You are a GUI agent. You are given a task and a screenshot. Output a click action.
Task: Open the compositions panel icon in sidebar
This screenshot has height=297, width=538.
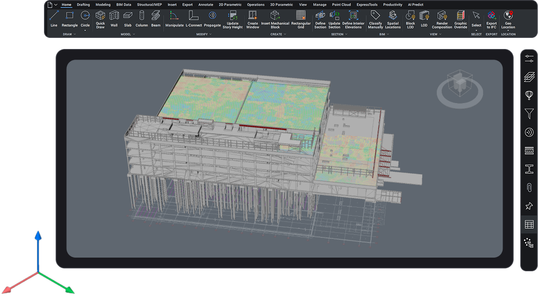point(529,151)
